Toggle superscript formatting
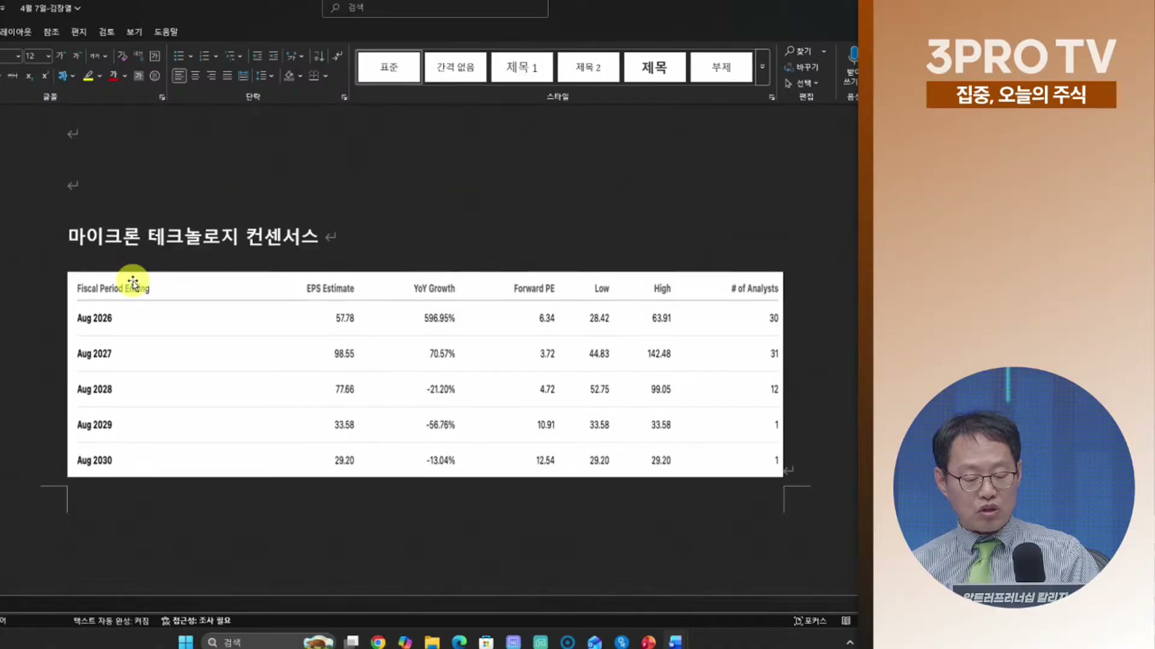1155x649 pixels. click(x=45, y=76)
